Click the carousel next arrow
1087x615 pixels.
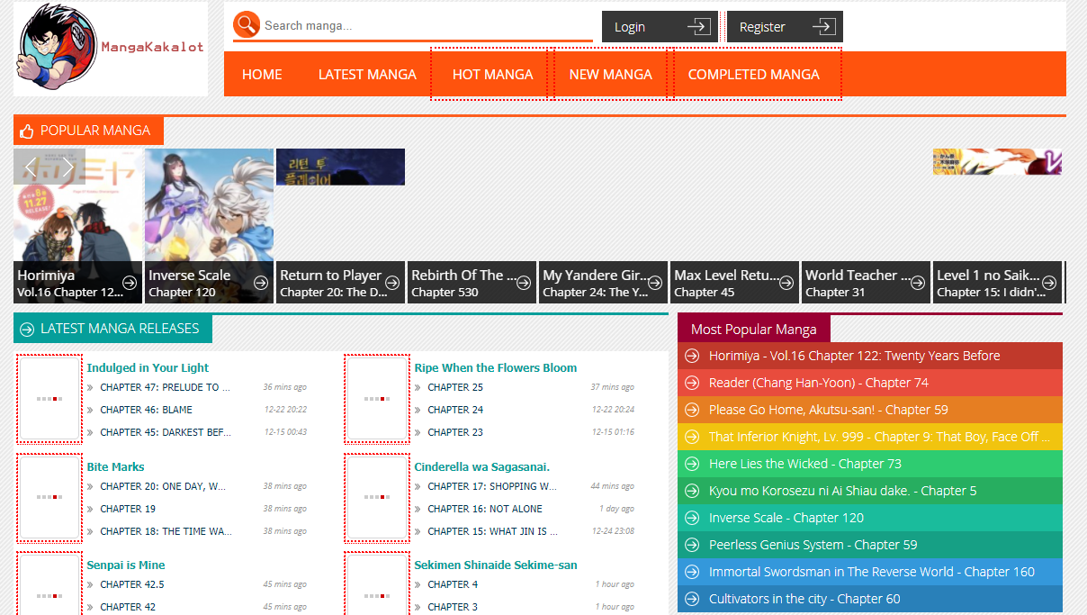point(67,167)
